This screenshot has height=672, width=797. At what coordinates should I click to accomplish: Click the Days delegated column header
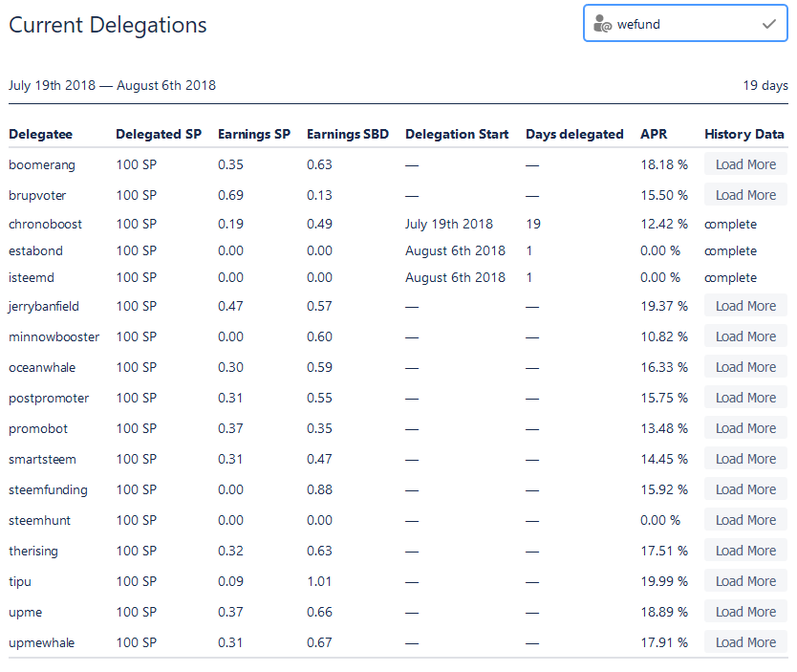point(574,135)
